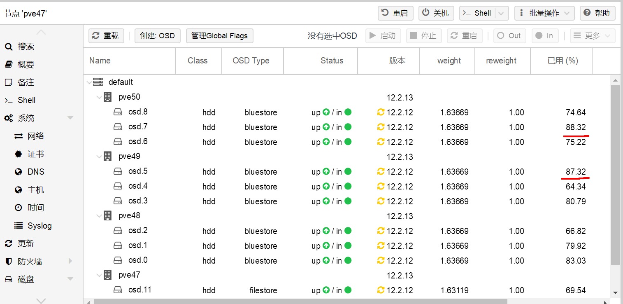623x304 pixels.
Task: Expand the 防火墙 submenu arrow
Action: pos(70,261)
